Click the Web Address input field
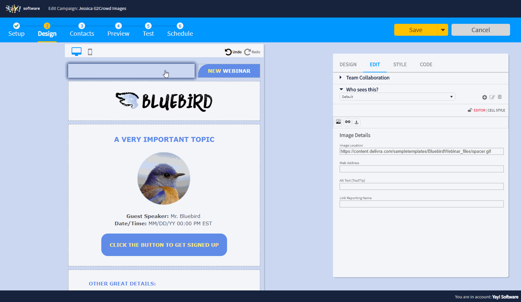 (421, 169)
